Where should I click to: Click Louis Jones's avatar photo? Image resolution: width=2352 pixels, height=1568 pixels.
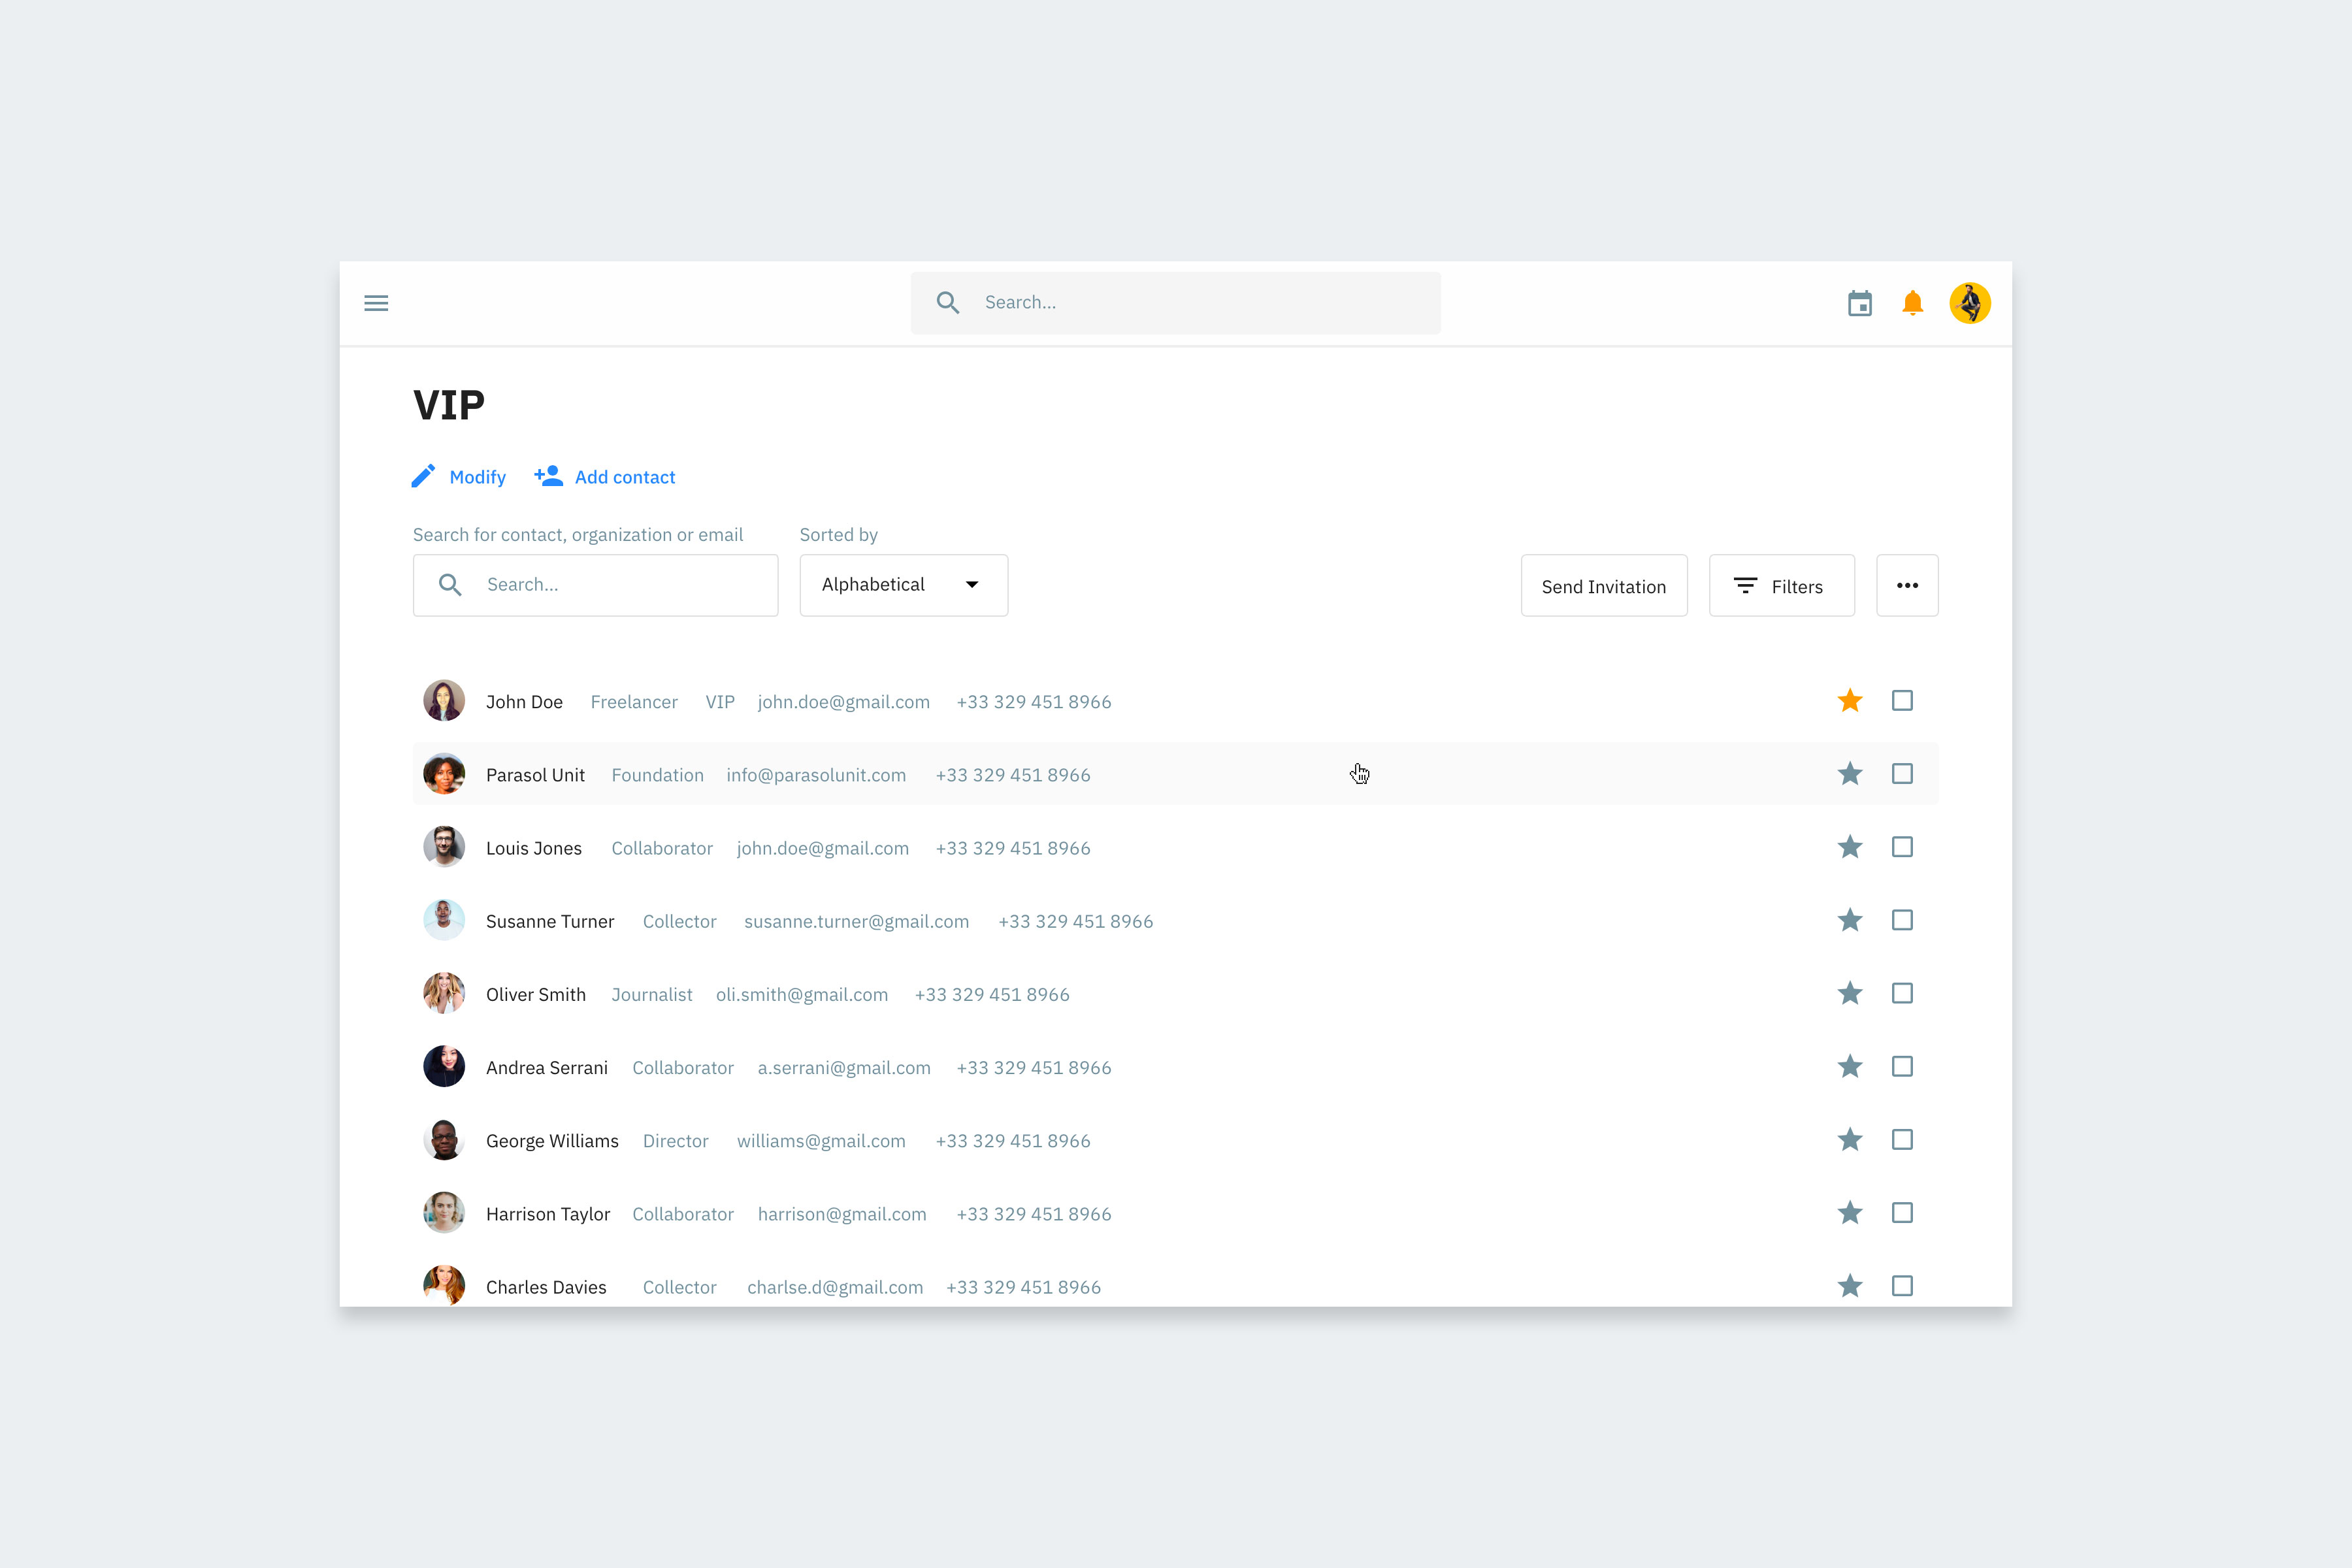pos(444,847)
